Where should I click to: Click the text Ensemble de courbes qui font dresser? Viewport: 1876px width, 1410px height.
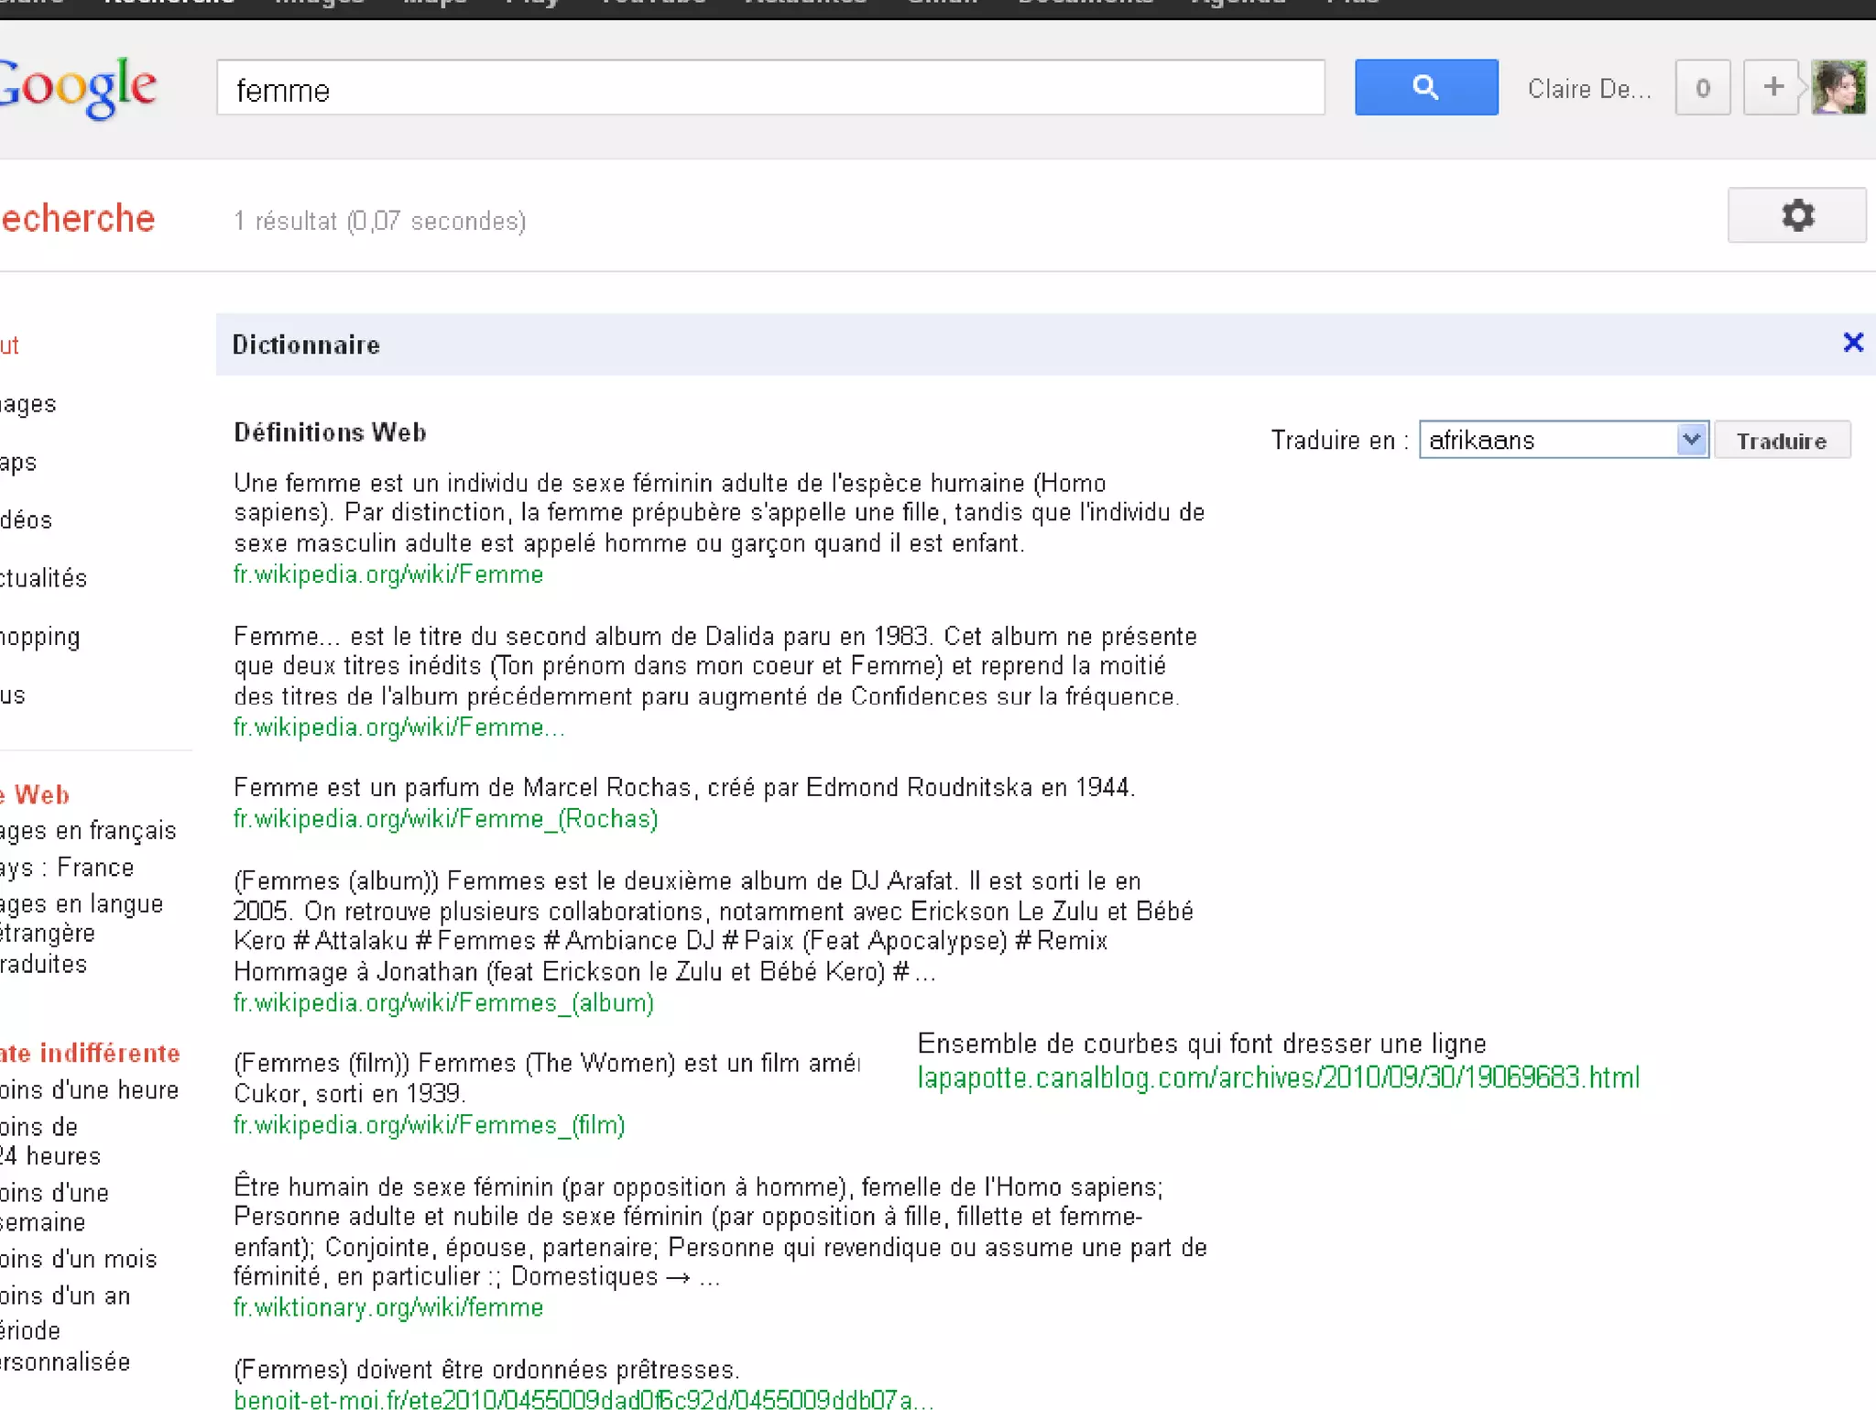pyautogui.click(x=1202, y=1044)
